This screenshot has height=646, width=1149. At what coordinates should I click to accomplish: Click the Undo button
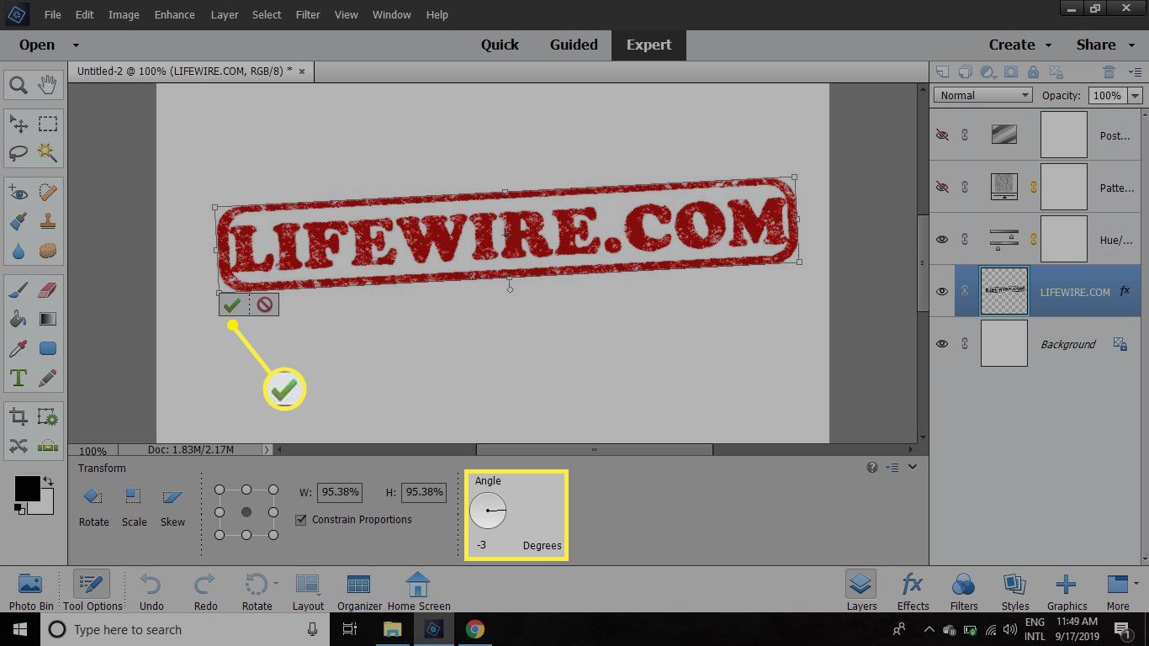(x=151, y=591)
